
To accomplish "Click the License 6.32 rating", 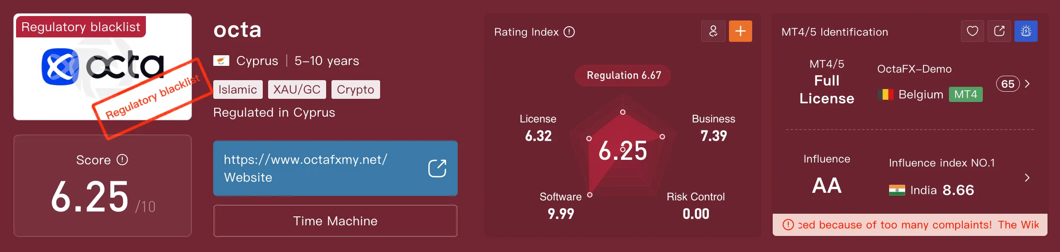I will (538, 128).
